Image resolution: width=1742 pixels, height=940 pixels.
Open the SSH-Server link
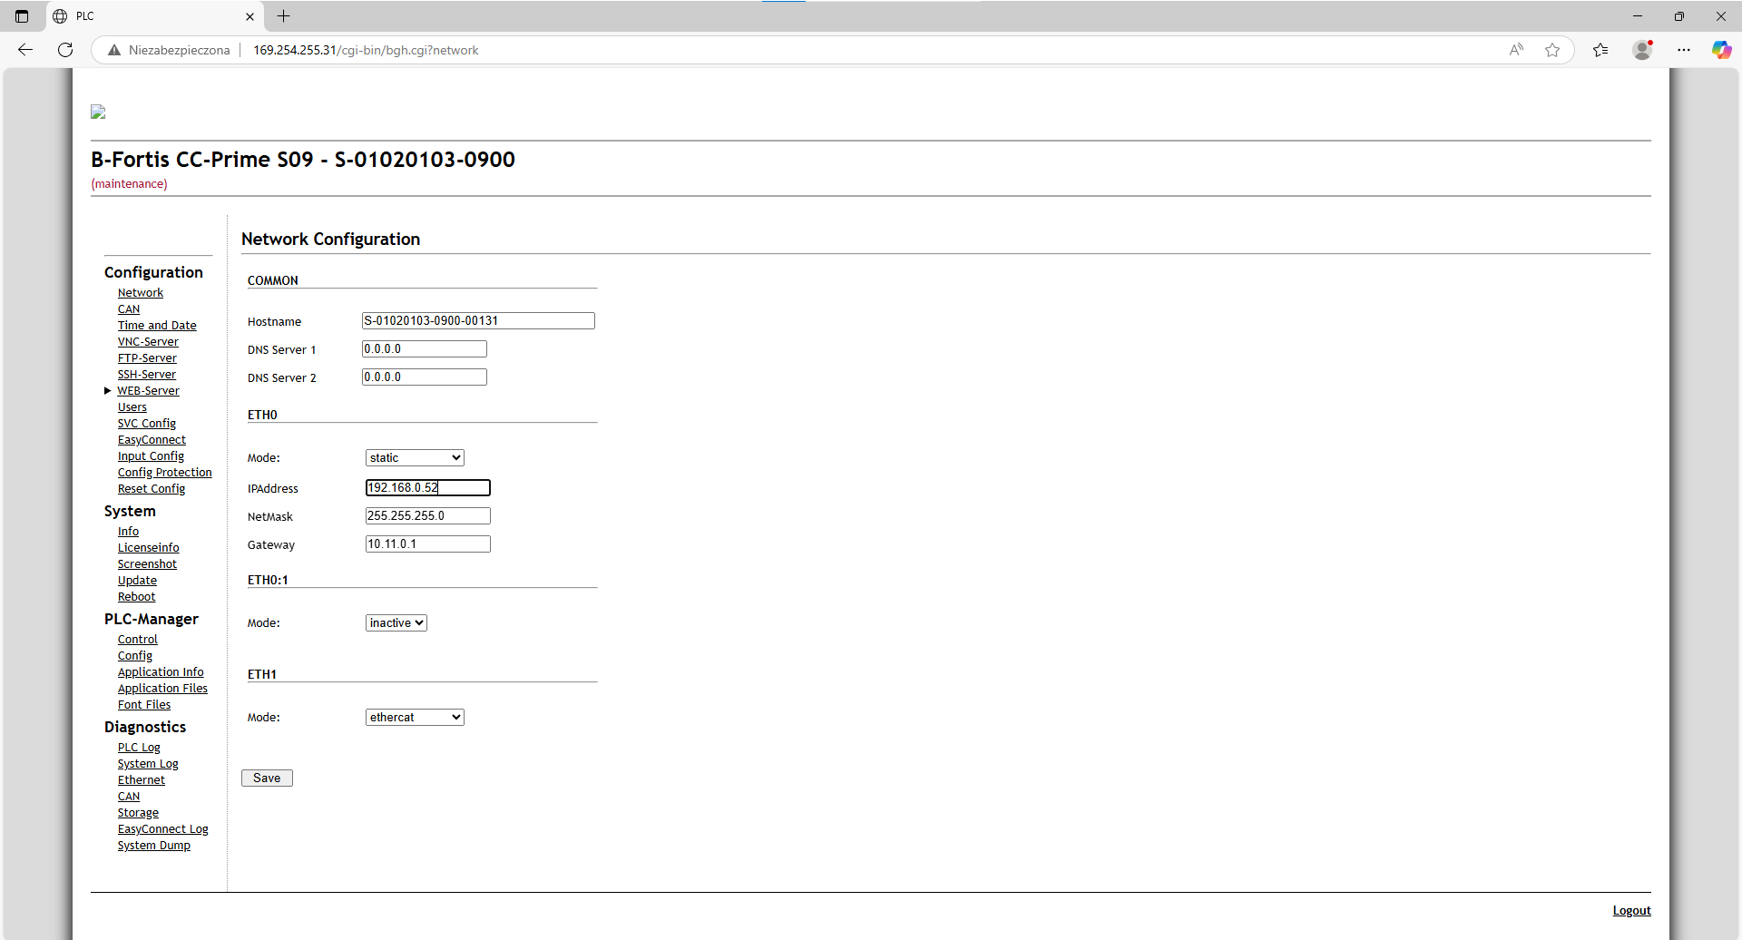pos(147,375)
